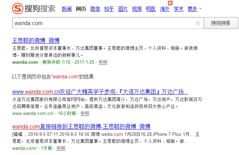Select the 明医 tab

[151, 9]
